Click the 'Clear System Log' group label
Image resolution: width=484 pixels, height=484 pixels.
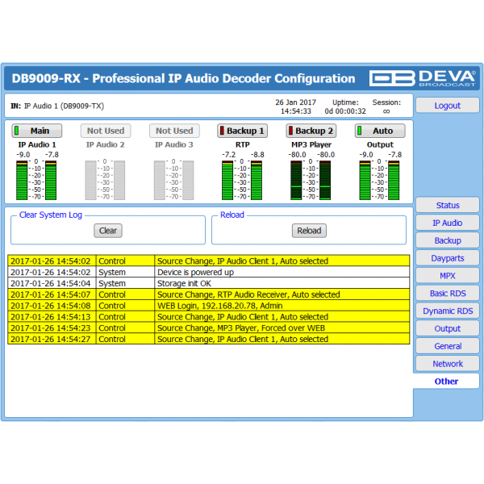coord(51,215)
